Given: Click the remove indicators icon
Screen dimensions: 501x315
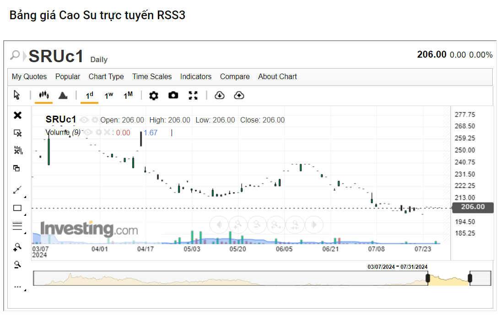Looking at the screenshot, I should coord(18,150).
